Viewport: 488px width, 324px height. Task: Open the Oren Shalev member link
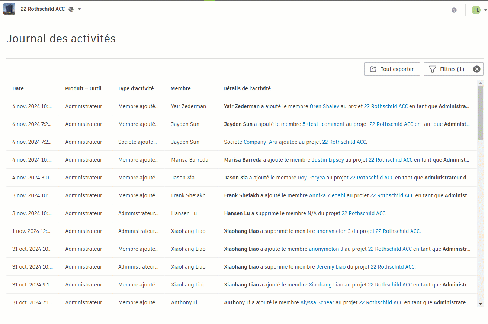click(324, 106)
